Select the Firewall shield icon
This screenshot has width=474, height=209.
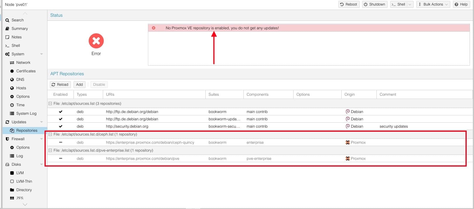[x=7, y=139]
